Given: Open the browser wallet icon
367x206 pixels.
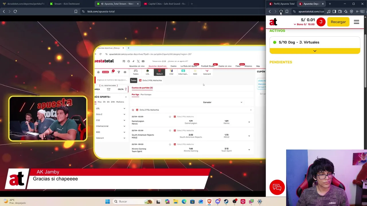Looking at the screenshot, I should point(340,11).
